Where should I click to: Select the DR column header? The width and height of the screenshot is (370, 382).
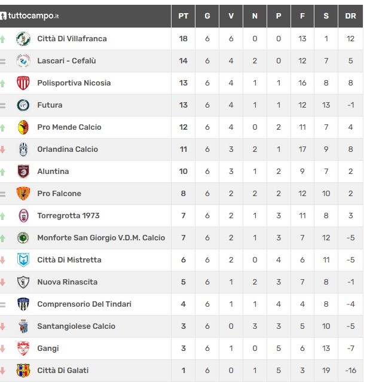coord(350,16)
